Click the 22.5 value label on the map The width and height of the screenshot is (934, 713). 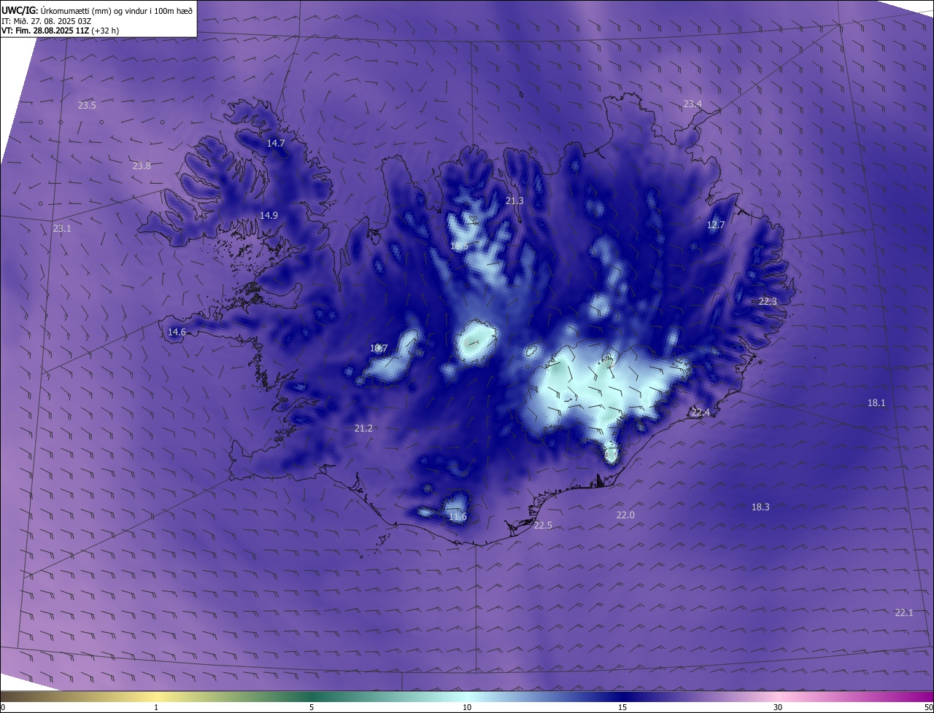pos(543,526)
